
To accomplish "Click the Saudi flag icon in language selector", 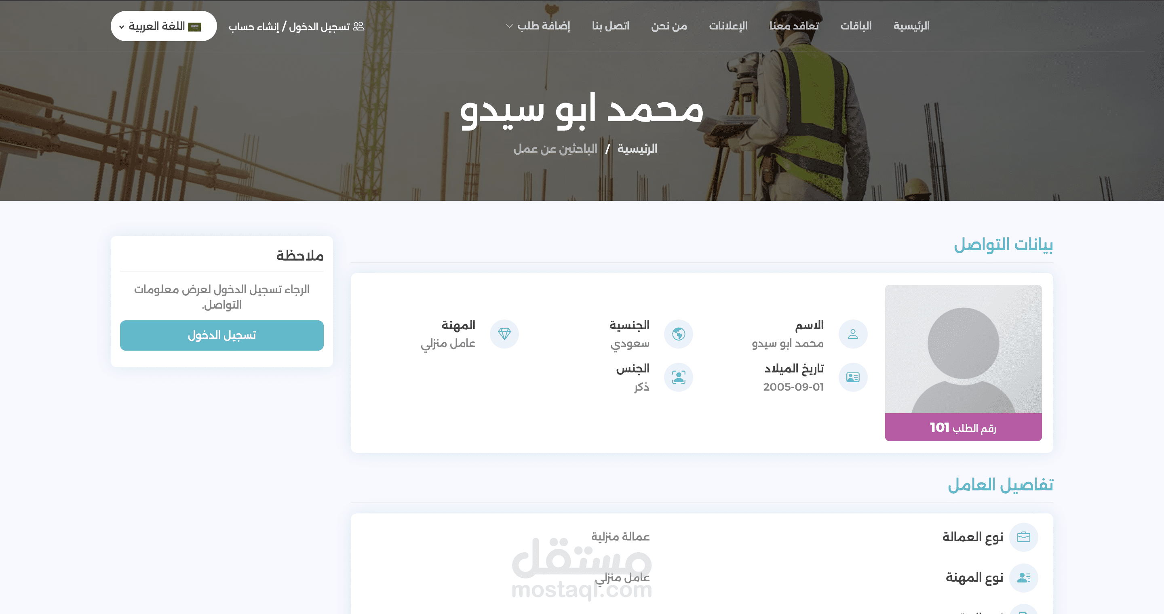I will coord(195,27).
